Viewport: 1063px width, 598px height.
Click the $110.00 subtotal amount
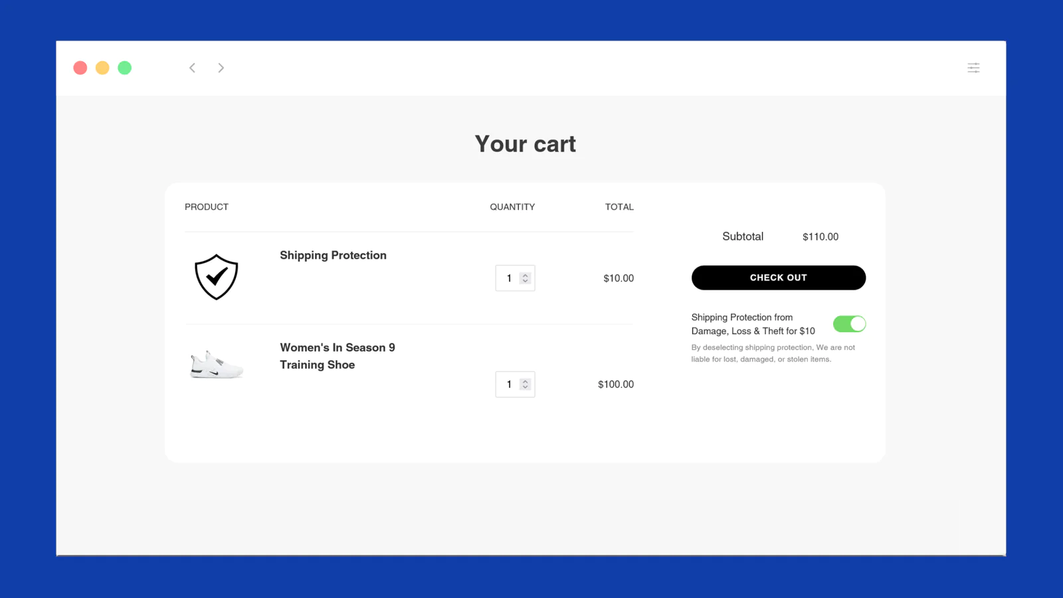click(820, 237)
